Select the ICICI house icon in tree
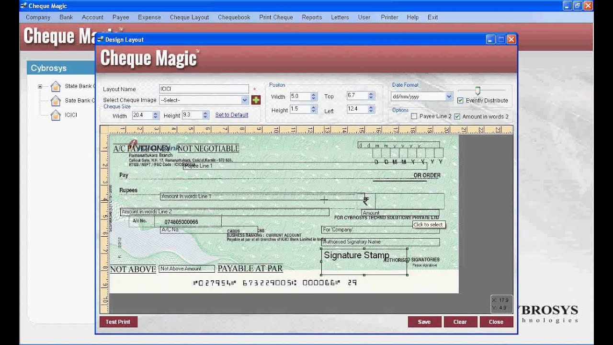The width and height of the screenshot is (613, 345). tap(56, 115)
